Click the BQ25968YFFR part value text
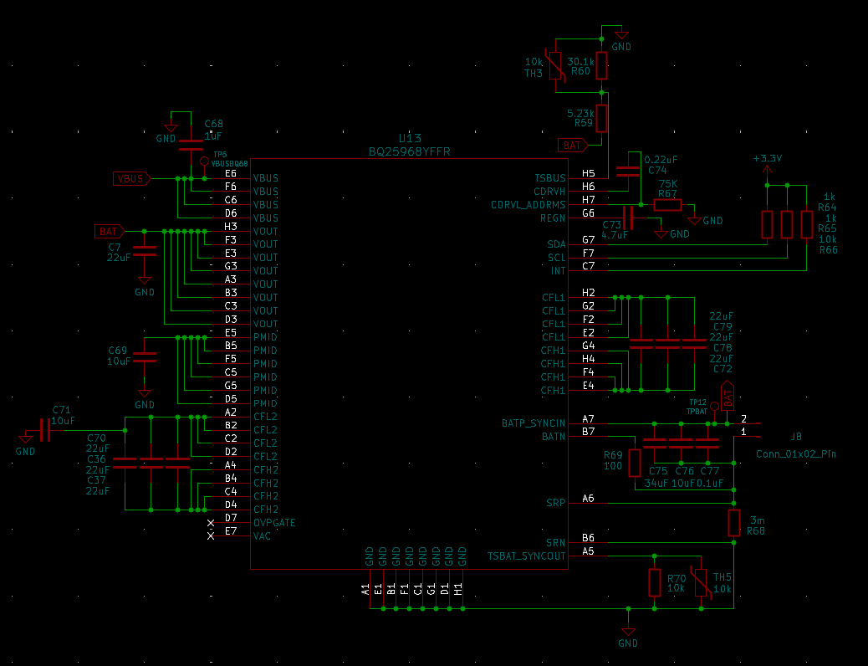This screenshot has width=868, height=666. tap(410, 151)
